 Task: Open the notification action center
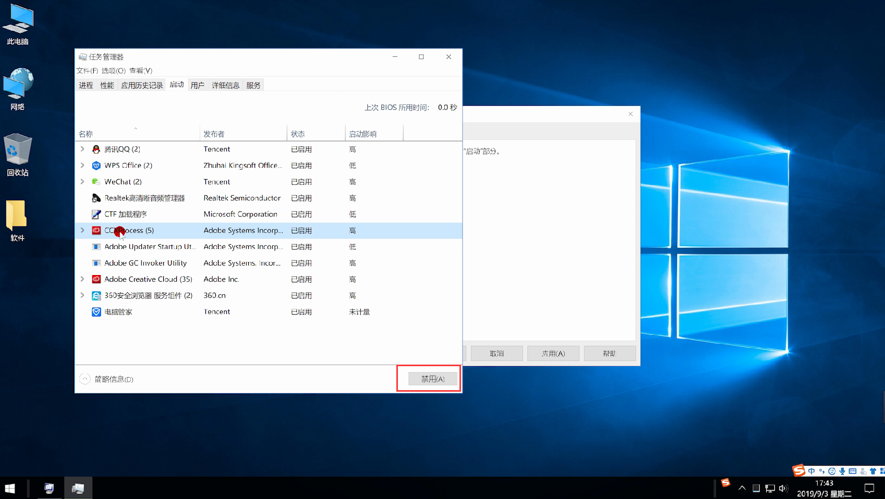869,488
